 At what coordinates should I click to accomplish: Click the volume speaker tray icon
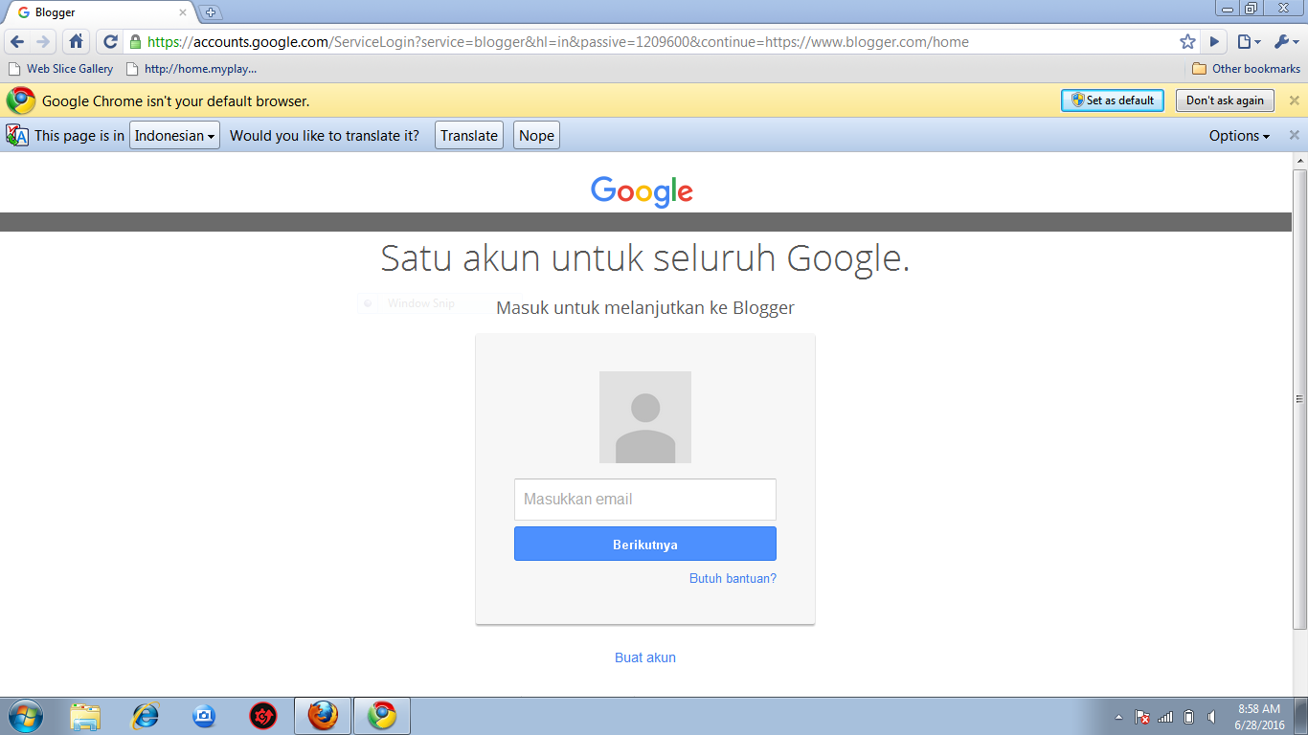click(x=1211, y=717)
